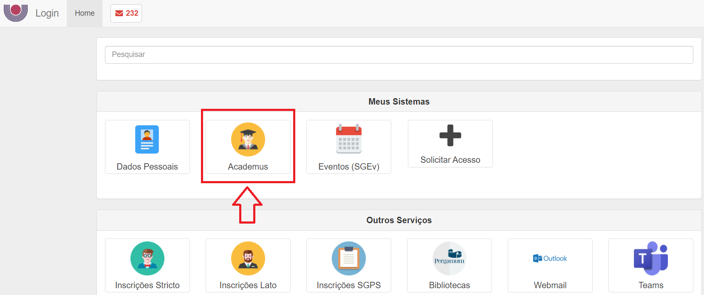Click the Login title in the navbar
The width and height of the screenshot is (704, 295).
point(47,13)
